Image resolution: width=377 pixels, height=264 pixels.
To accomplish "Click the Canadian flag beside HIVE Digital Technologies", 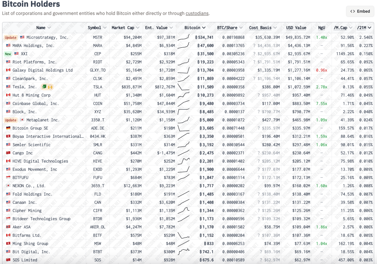I will (x=8, y=161).
